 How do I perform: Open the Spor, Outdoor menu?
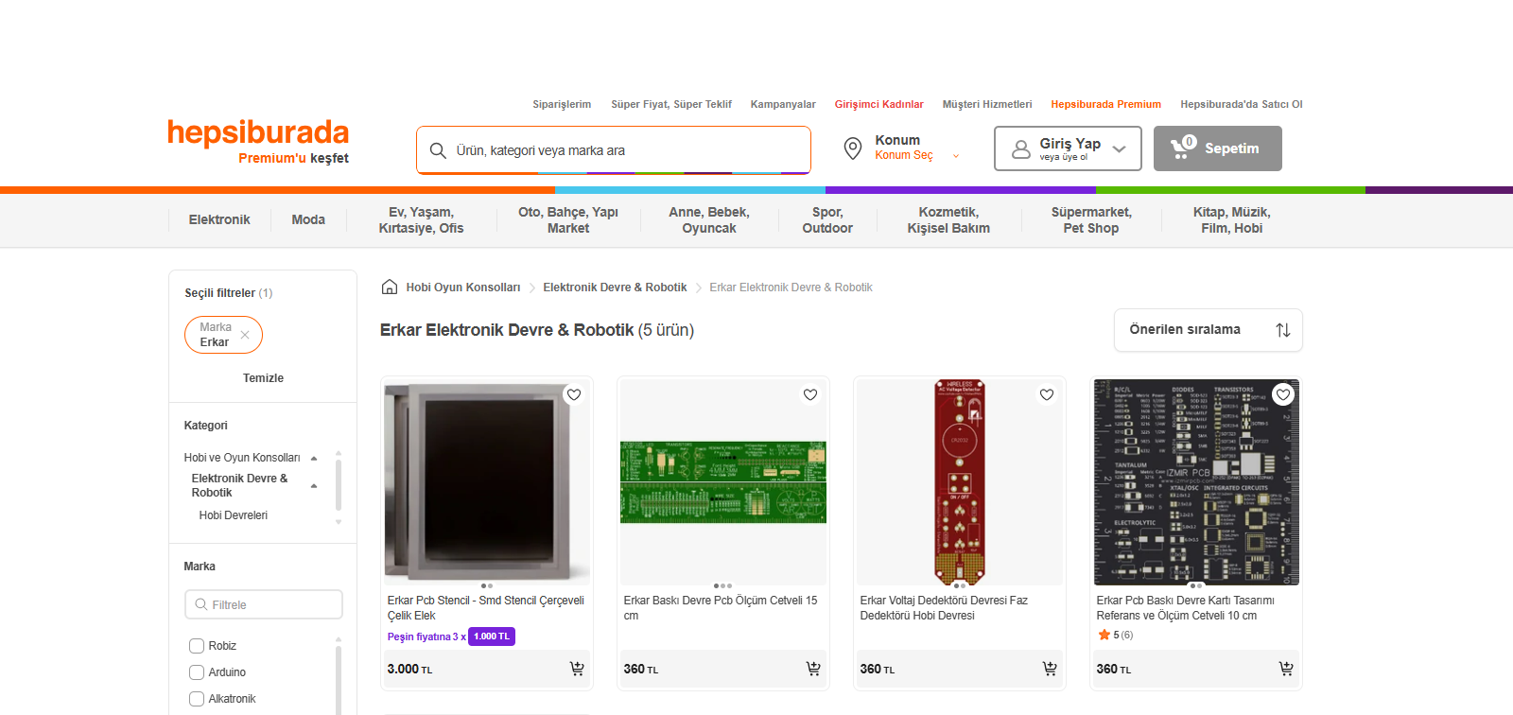tap(827, 220)
